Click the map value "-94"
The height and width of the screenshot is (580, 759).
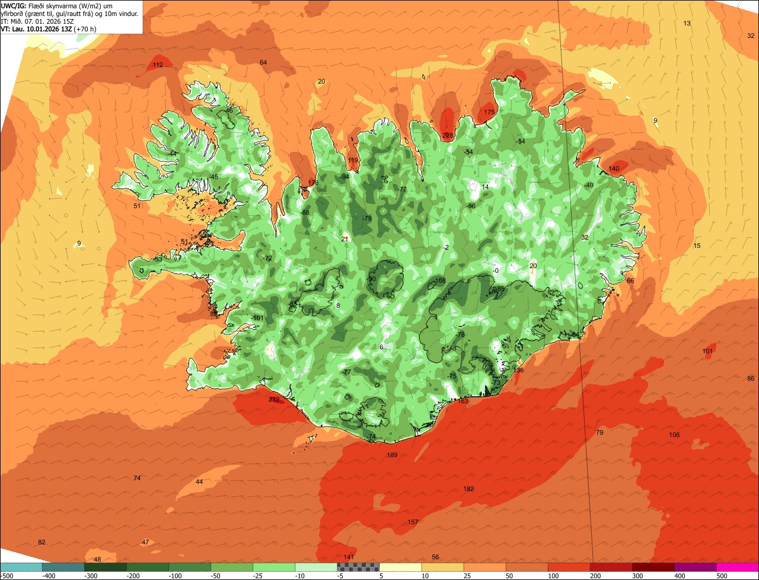tap(345, 177)
